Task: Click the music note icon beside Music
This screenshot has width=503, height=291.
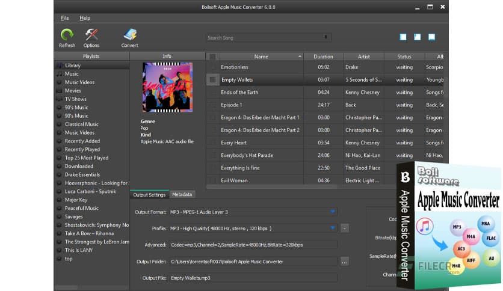Action: coord(60,74)
